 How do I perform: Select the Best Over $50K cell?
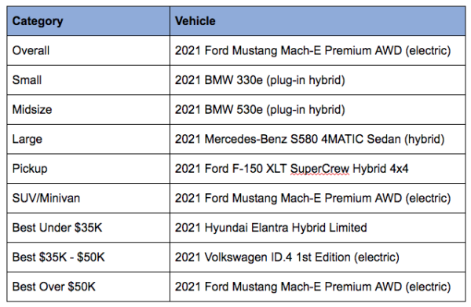(88, 287)
